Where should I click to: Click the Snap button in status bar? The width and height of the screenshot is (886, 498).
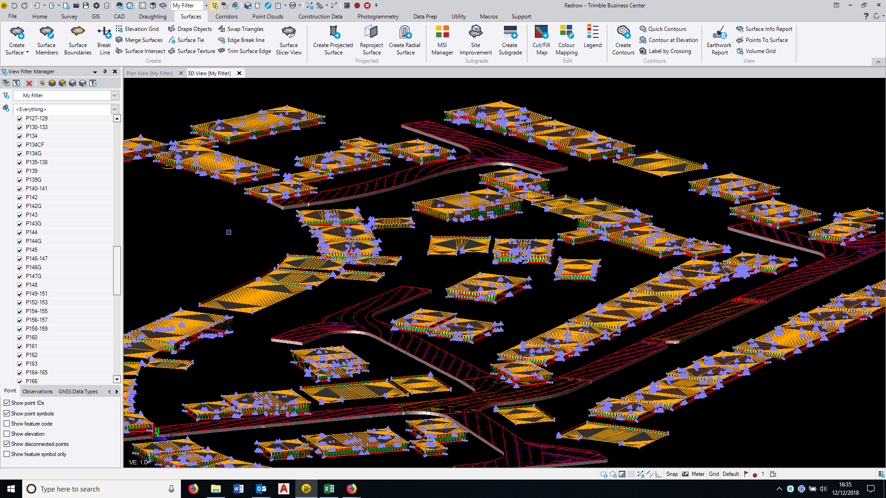point(672,474)
